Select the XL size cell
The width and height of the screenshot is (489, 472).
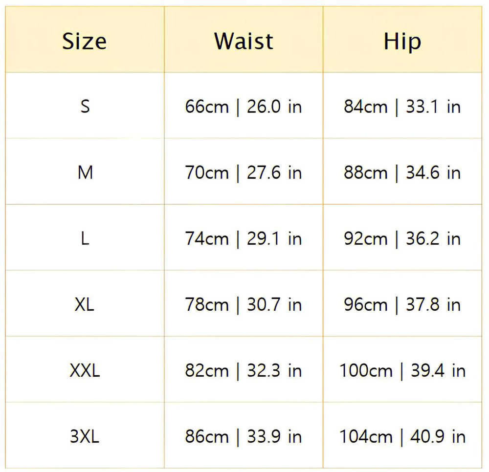(x=85, y=304)
